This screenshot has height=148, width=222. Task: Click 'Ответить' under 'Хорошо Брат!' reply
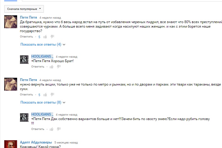(38, 67)
